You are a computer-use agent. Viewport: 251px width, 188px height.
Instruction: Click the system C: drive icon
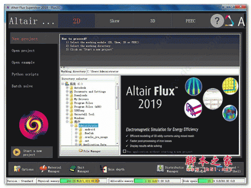pos(67,84)
